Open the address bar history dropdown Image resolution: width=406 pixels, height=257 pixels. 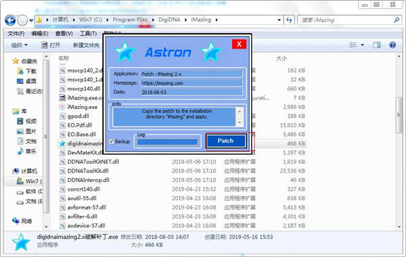(x=279, y=20)
